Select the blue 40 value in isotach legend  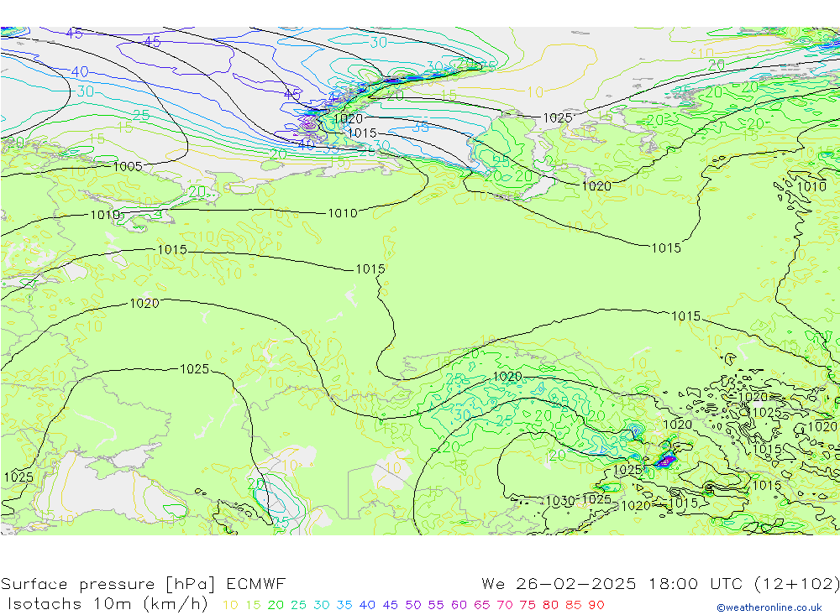[367, 605]
